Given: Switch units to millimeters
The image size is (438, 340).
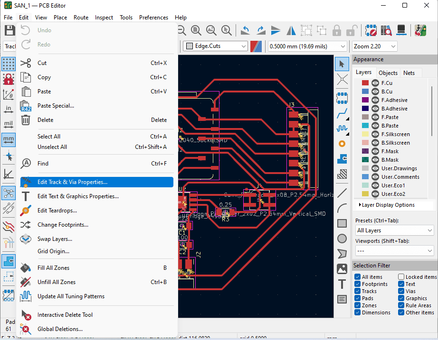Looking at the screenshot, I should [x=9, y=139].
